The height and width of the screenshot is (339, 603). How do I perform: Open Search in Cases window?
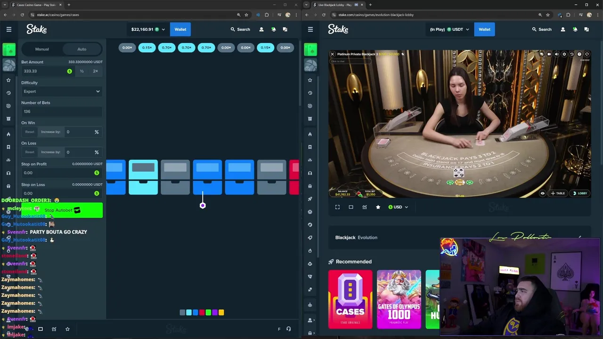[x=240, y=29]
